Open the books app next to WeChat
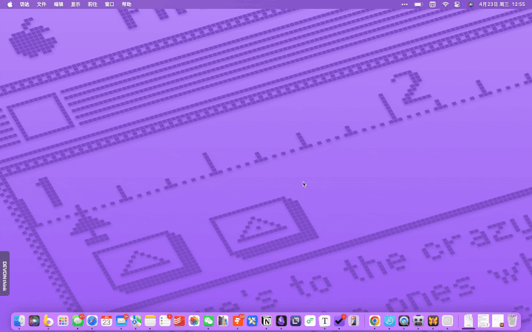 coord(223,321)
